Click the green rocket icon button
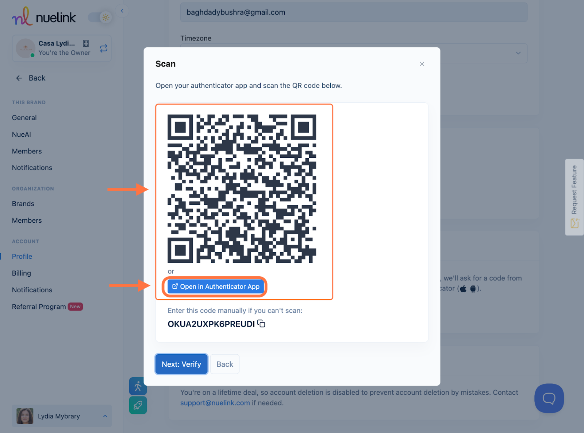 coord(138,405)
